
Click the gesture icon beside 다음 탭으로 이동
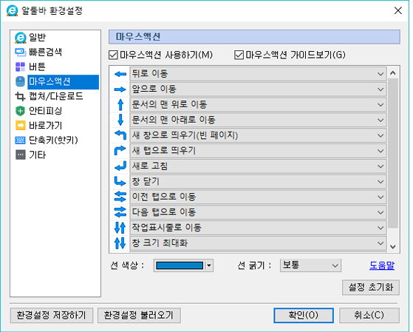[x=120, y=212]
